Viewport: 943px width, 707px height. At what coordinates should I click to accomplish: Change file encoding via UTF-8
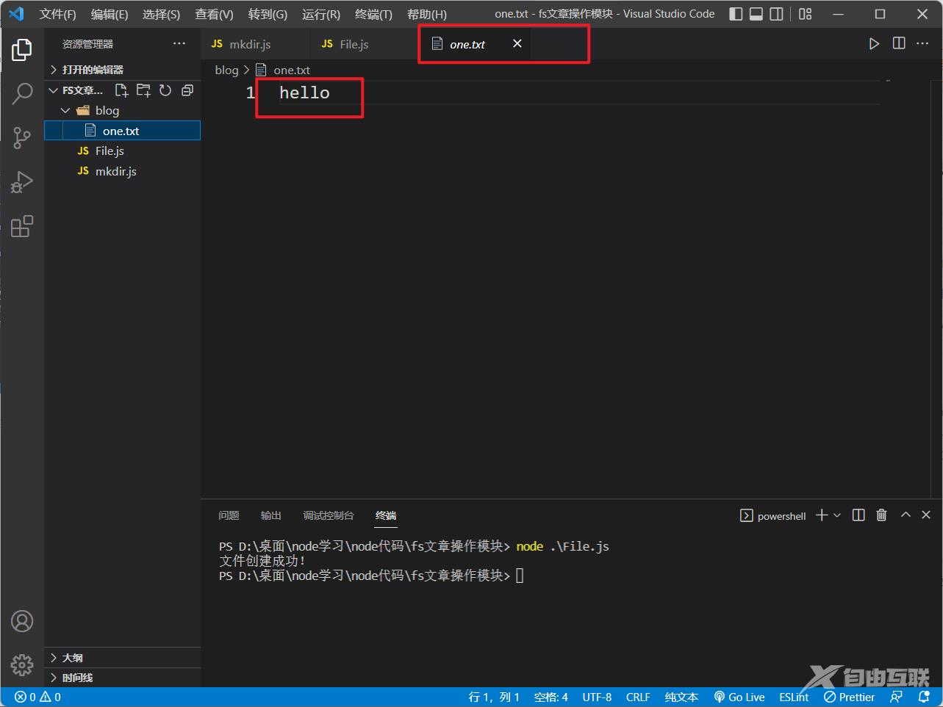(597, 697)
